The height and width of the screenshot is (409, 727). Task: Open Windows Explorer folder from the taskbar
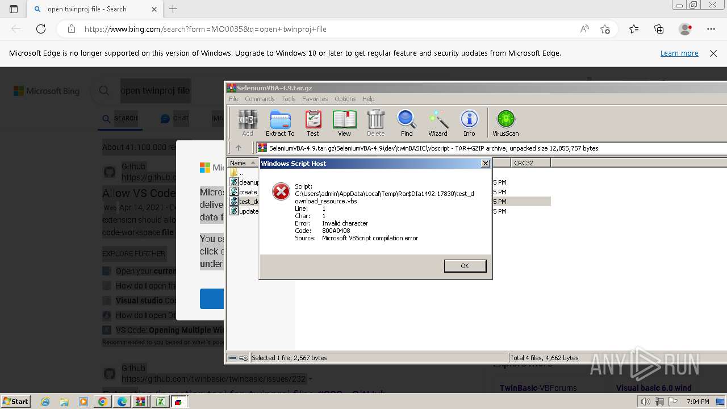point(65,402)
